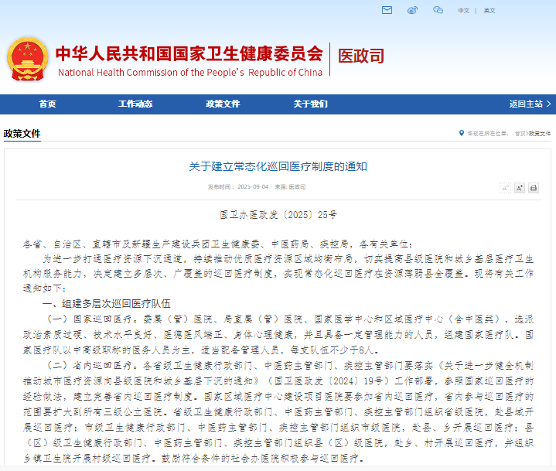Open the 首页 navigation tab
Screen dimensions: 556x471
tap(47, 104)
